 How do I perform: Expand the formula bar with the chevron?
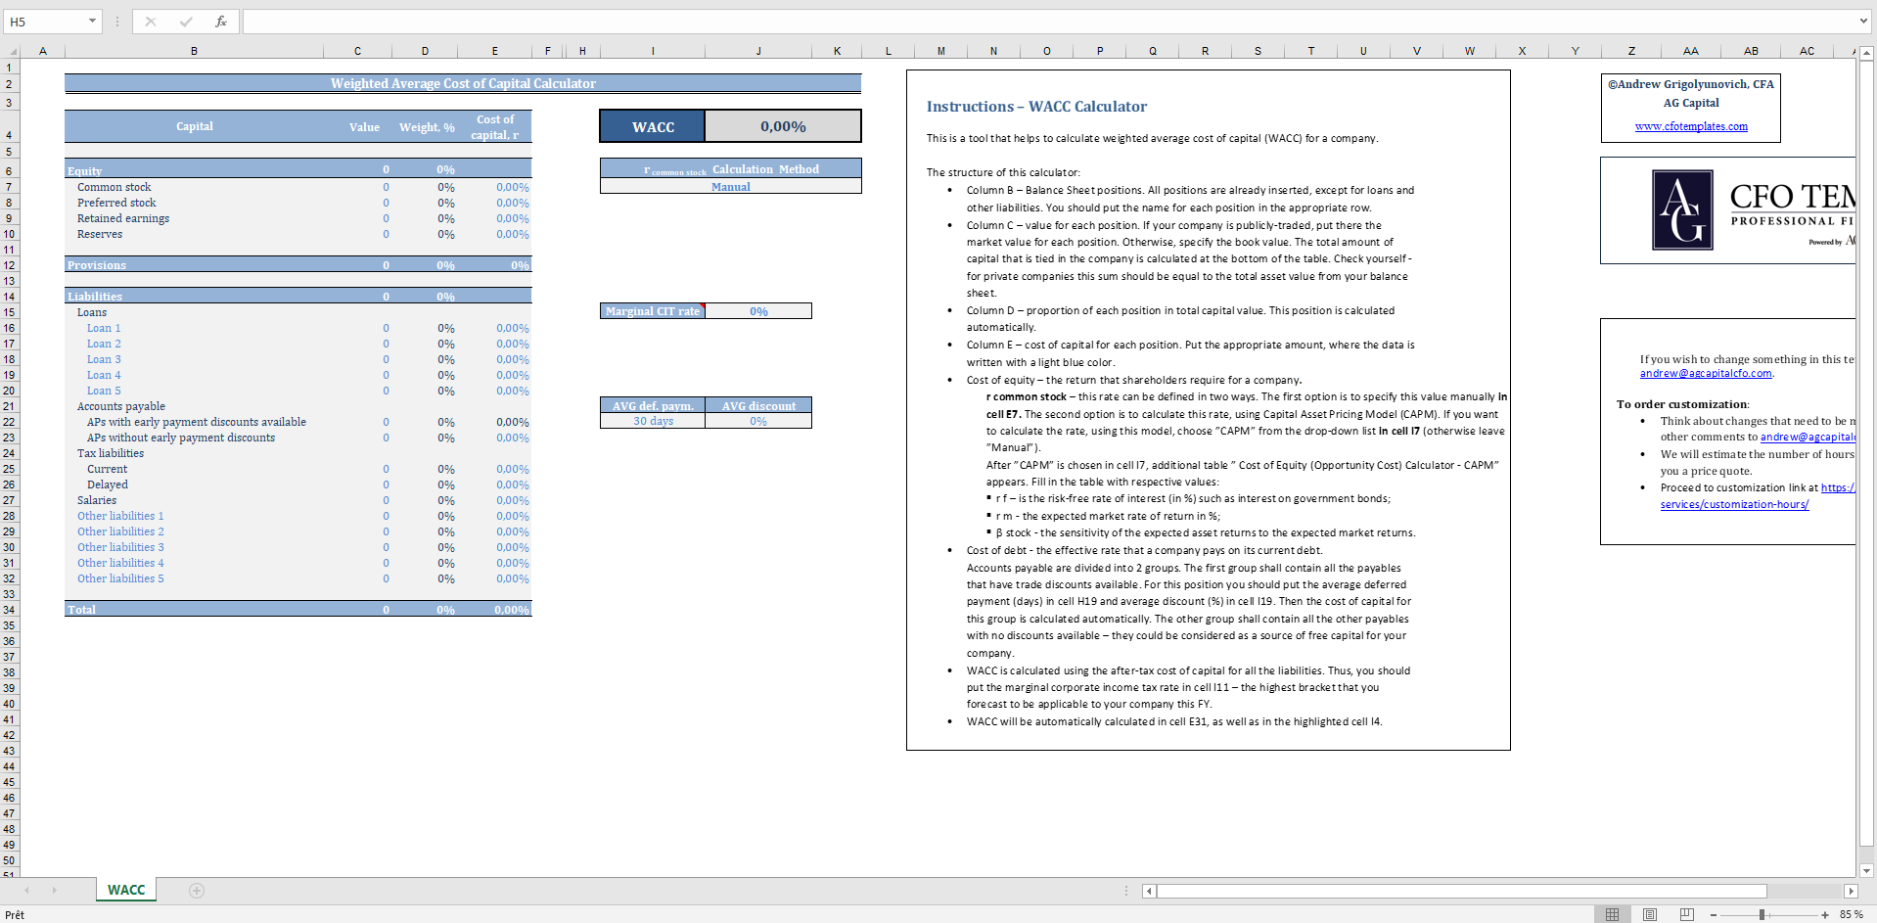[1863, 21]
